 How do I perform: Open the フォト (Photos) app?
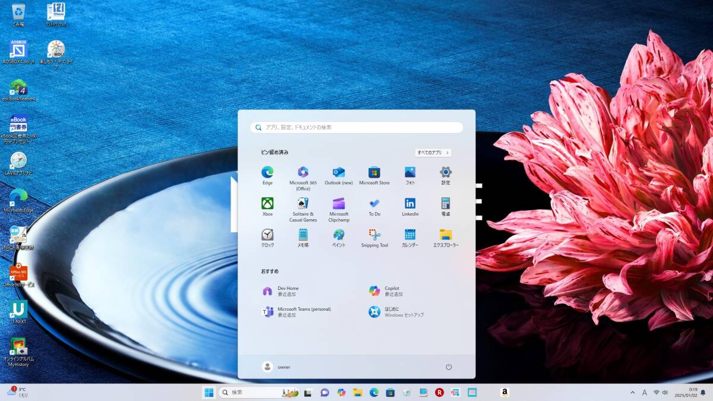click(x=410, y=176)
